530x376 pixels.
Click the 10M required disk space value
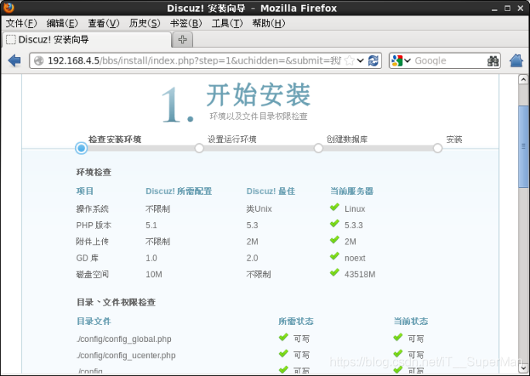[154, 274]
